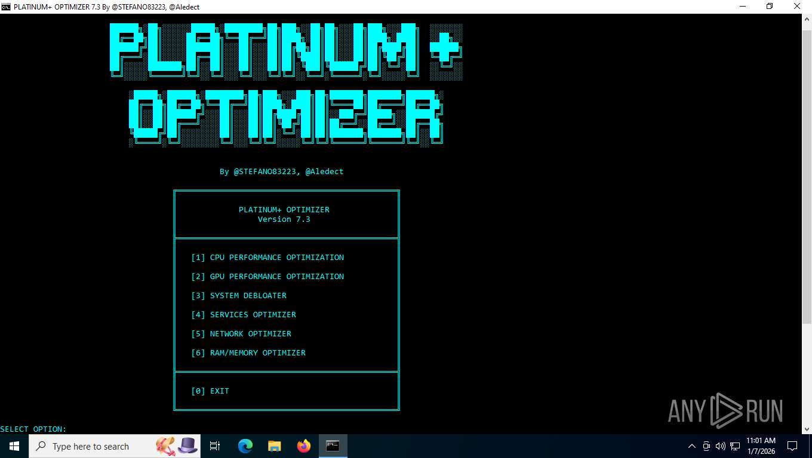Minimize the console window

pos(743,7)
